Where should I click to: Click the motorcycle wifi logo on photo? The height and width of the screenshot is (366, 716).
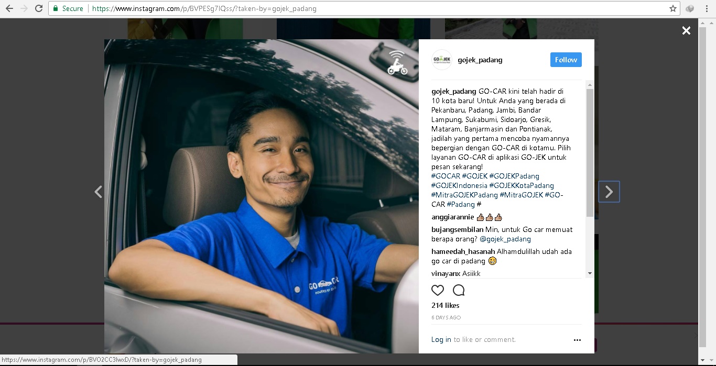pos(397,63)
